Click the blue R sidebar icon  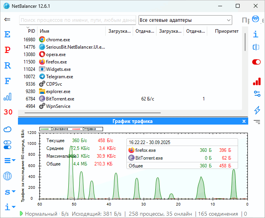tap(7, 65)
